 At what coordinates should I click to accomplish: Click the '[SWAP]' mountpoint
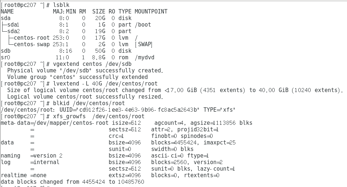[x=144, y=44]
